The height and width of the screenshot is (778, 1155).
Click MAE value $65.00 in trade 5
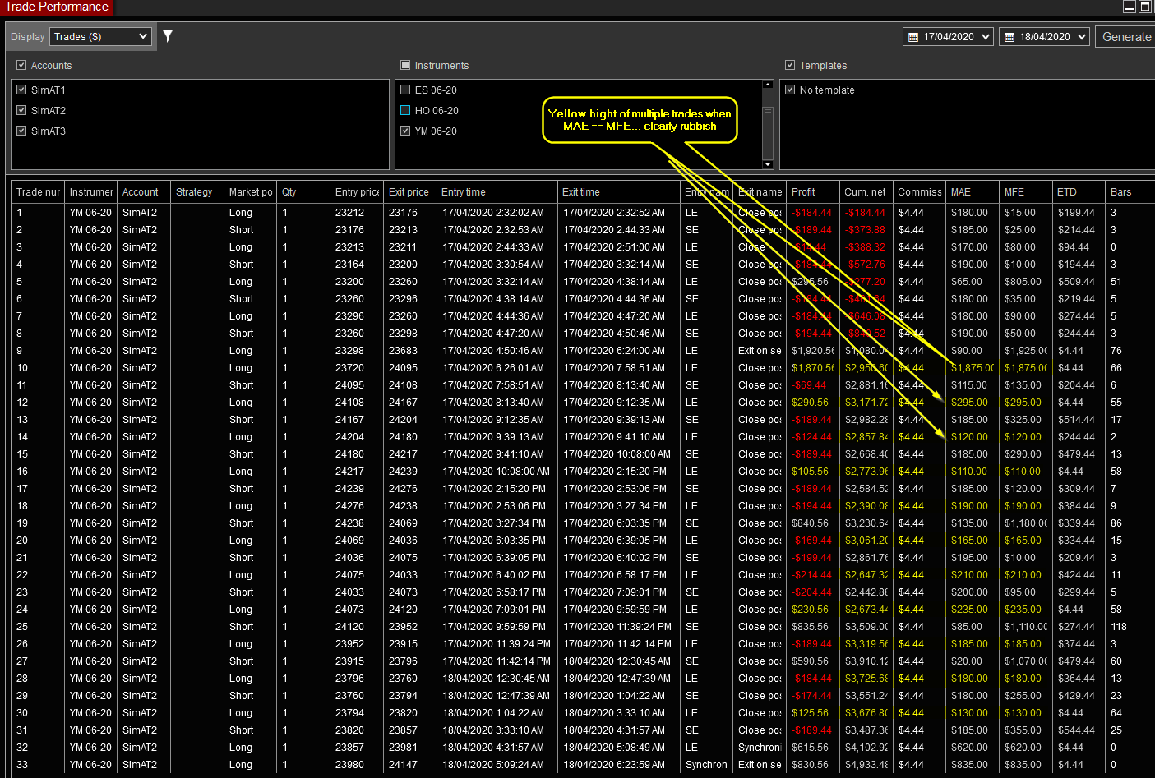pos(967,282)
